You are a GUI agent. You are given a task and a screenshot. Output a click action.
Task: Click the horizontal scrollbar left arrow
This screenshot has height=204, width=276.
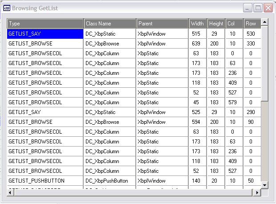click(x=11, y=192)
